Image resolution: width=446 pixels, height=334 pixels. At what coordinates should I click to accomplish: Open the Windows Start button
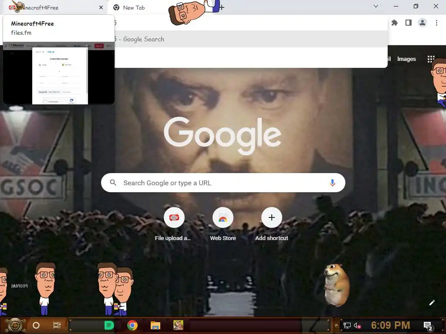[16, 325]
